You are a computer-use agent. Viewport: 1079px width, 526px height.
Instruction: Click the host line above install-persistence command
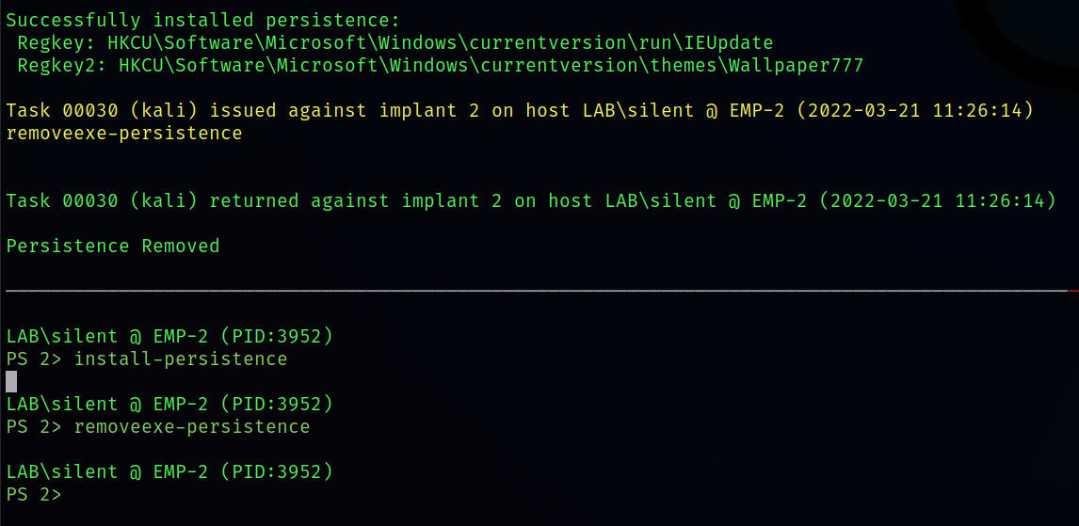169,336
